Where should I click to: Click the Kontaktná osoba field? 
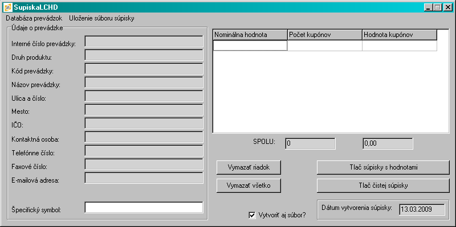pos(144,137)
